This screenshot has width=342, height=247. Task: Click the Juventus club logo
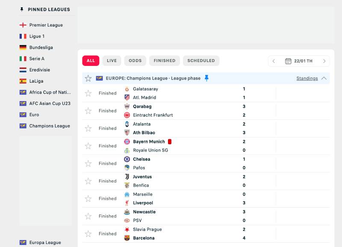pyautogui.click(x=127, y=177)
